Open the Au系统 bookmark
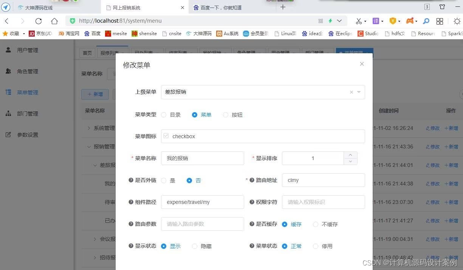463x270 pixels. (227, 33)
